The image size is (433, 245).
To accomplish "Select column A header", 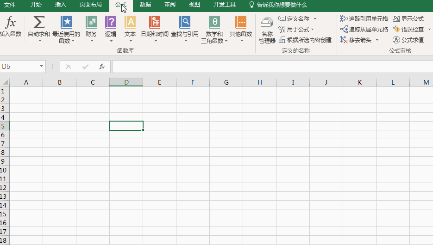I will click(x=26, y=82).
